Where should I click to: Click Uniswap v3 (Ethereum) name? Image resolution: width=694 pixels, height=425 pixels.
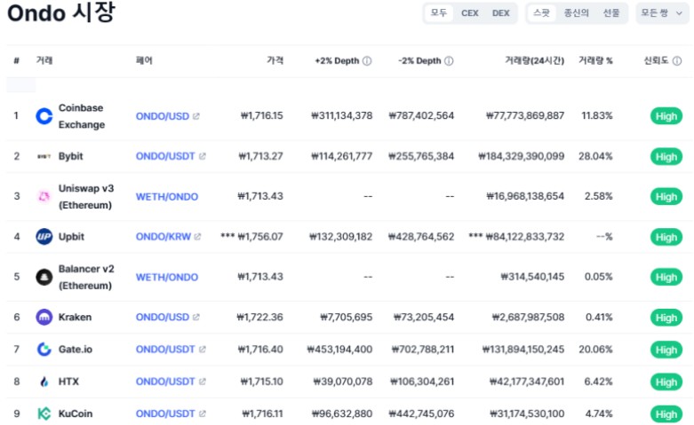pos(86,197)
